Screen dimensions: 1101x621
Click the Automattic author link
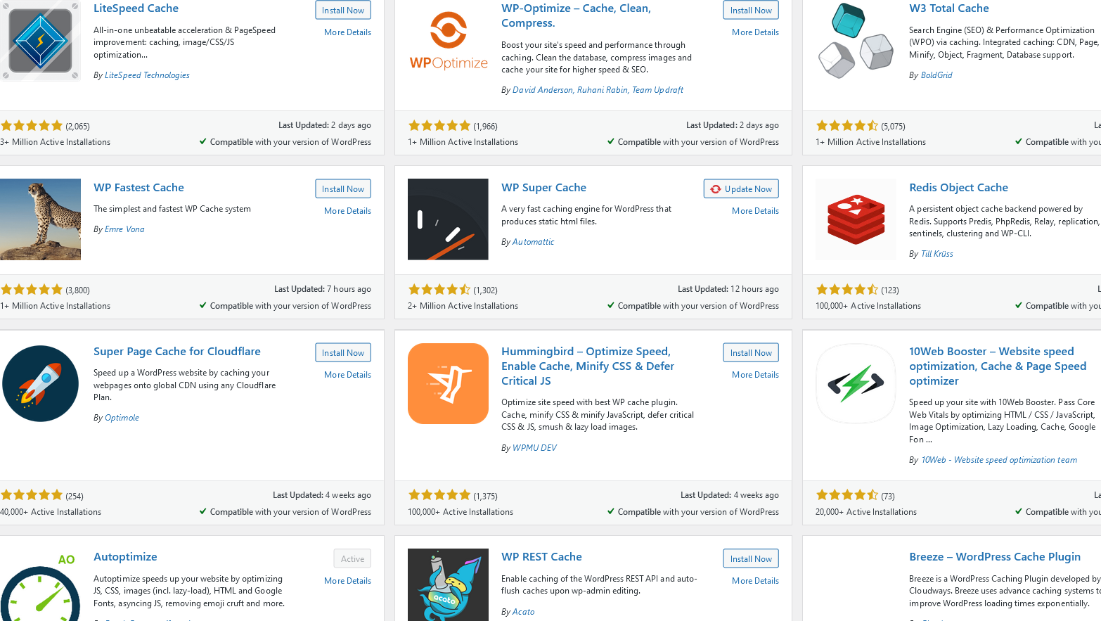(533, 241)
